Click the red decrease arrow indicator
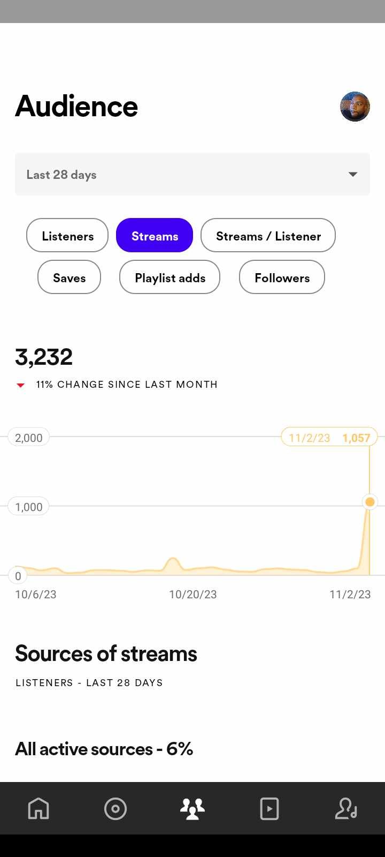The height and width of the screenshot is (857, 385). 21,385
